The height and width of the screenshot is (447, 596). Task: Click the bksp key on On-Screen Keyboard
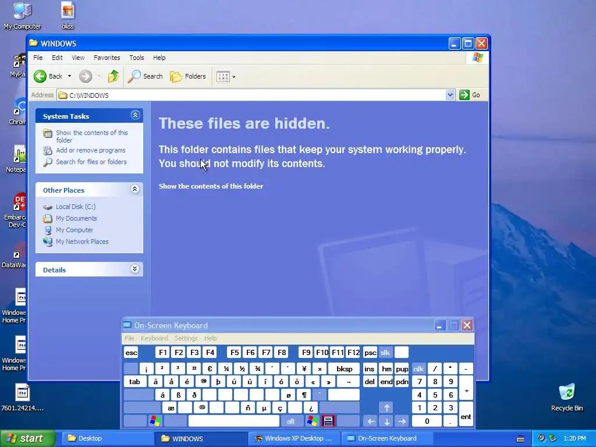click(x=344, y=368)
